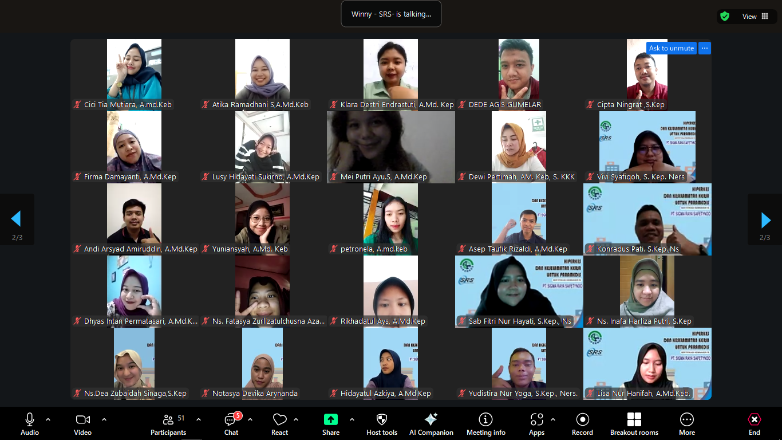Go to next gallery page with right arrow

(765, 219)
